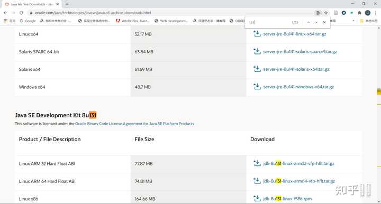Open the Web development bookmark
Image resolution: width=381 pixels, height=204 pixels.
[x=171, y=21]
